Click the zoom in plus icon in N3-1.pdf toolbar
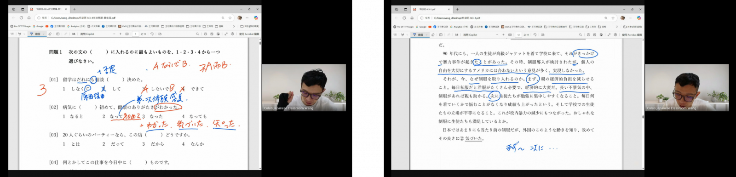This screenshot has width=736, height=177. click(x=503, y=34)
